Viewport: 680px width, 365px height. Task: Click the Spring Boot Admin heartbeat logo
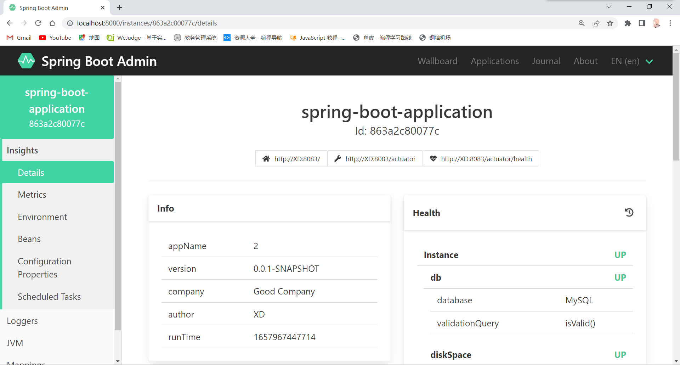click(x=26, y=61)
